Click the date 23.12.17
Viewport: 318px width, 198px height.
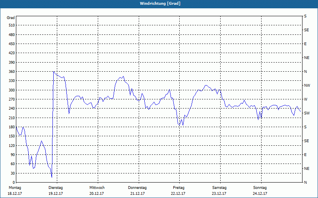point(219,194)
